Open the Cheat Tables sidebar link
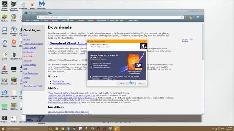The height and width of the screenshot is (131, 234). tap(30, 65)
